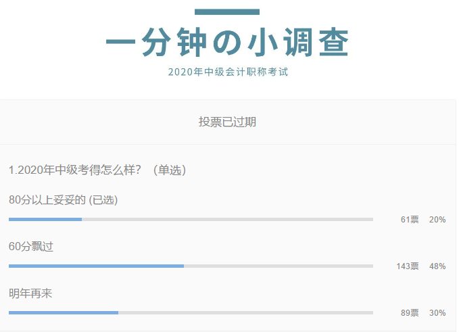Click the "(已选)" selected marker
459x332 pixels.
(103, 200)
